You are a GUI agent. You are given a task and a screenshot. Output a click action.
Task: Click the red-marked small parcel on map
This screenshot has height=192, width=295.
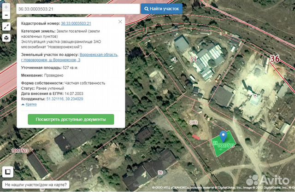point(196,137)
